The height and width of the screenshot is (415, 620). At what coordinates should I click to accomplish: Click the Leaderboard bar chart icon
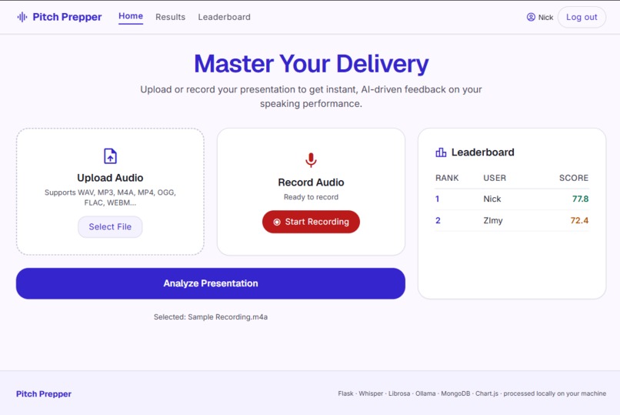click(x=441, y=152)
